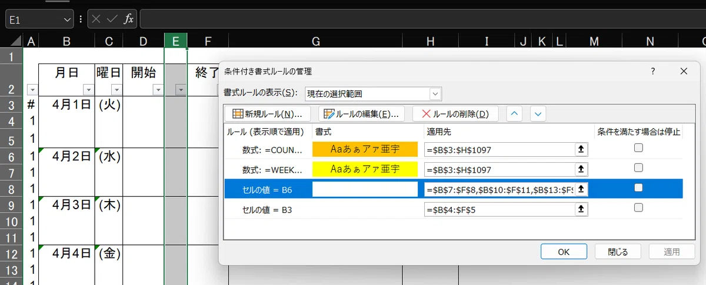Click the formula bar input area
706x285 pixels.
tap(422, 19)
